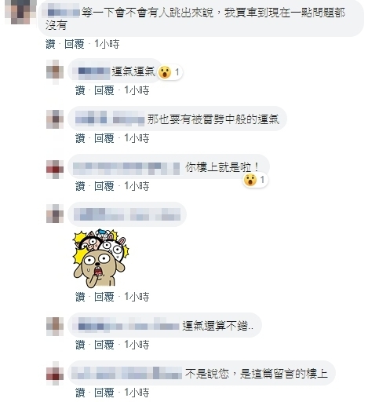Open top commenter's profile avatar

coord(20,12)
